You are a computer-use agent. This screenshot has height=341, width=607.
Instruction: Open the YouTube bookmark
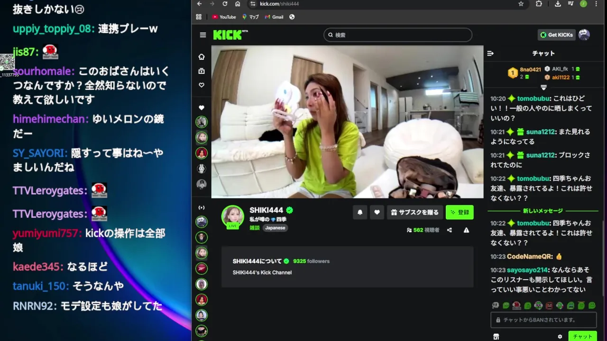pos(224,17)
